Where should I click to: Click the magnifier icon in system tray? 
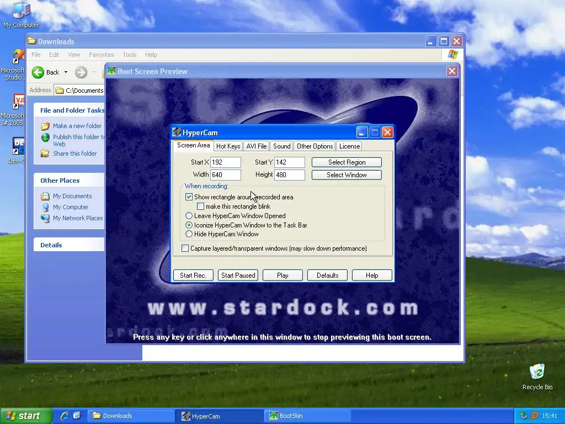(x=534, y=416)
